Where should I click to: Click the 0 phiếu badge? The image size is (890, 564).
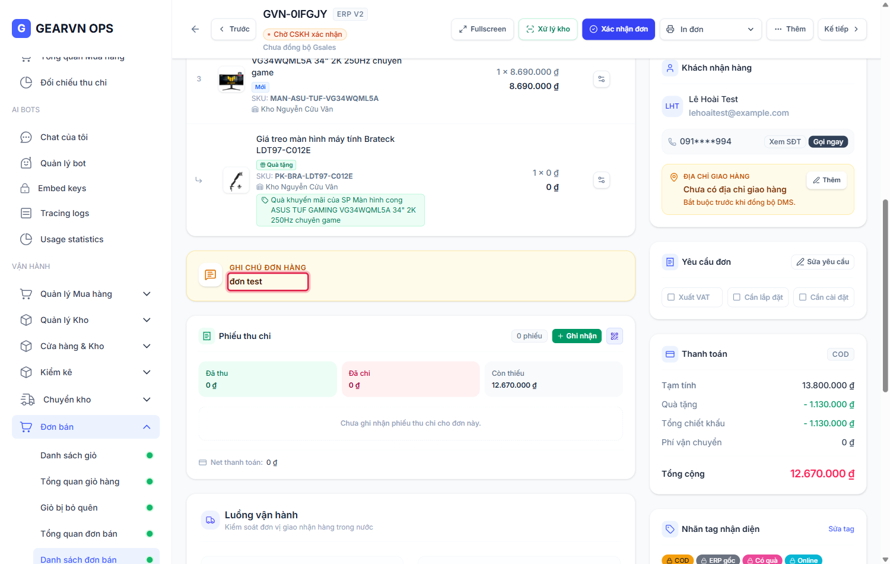[529, 336]
